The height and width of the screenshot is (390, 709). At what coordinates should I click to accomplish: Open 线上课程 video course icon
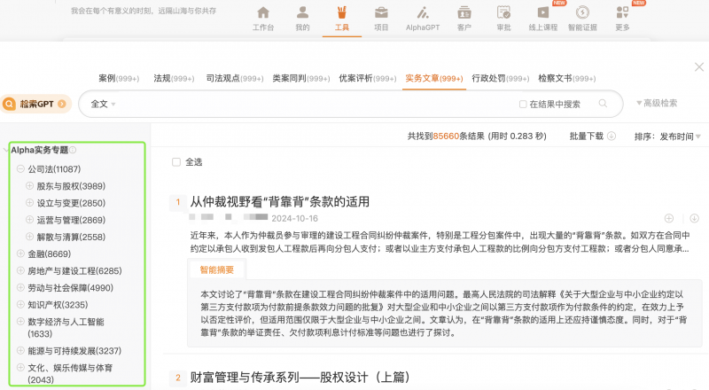click(x=544, y=15)
